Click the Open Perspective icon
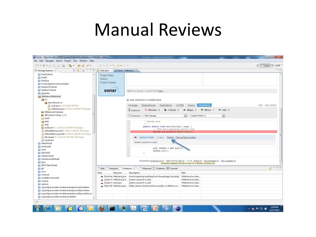Screen dimensions: 316x237 (258, 65)
